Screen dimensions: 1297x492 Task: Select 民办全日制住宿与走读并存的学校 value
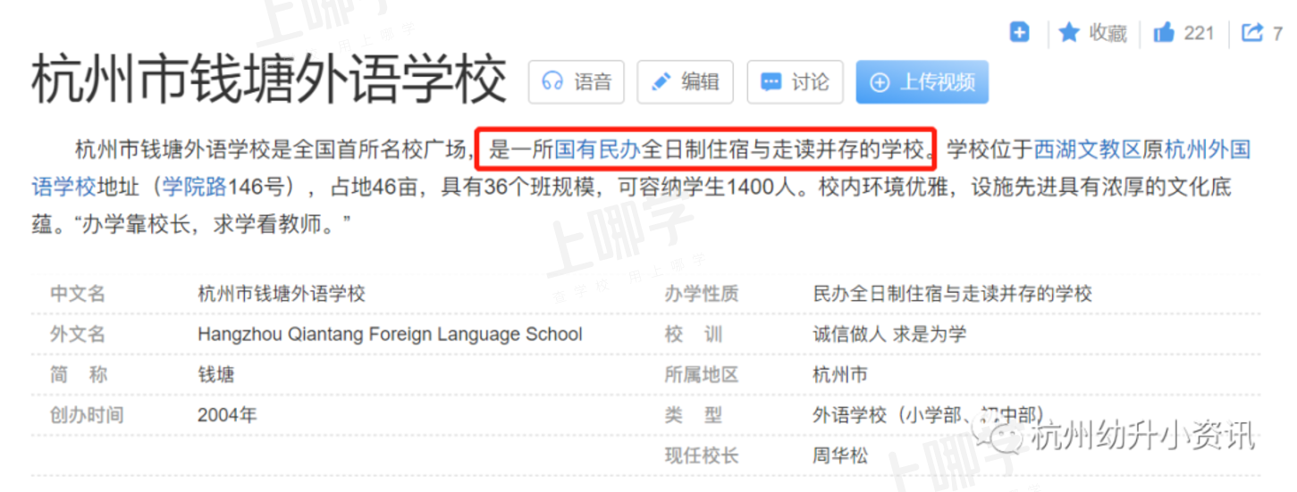tap(953, 294)
